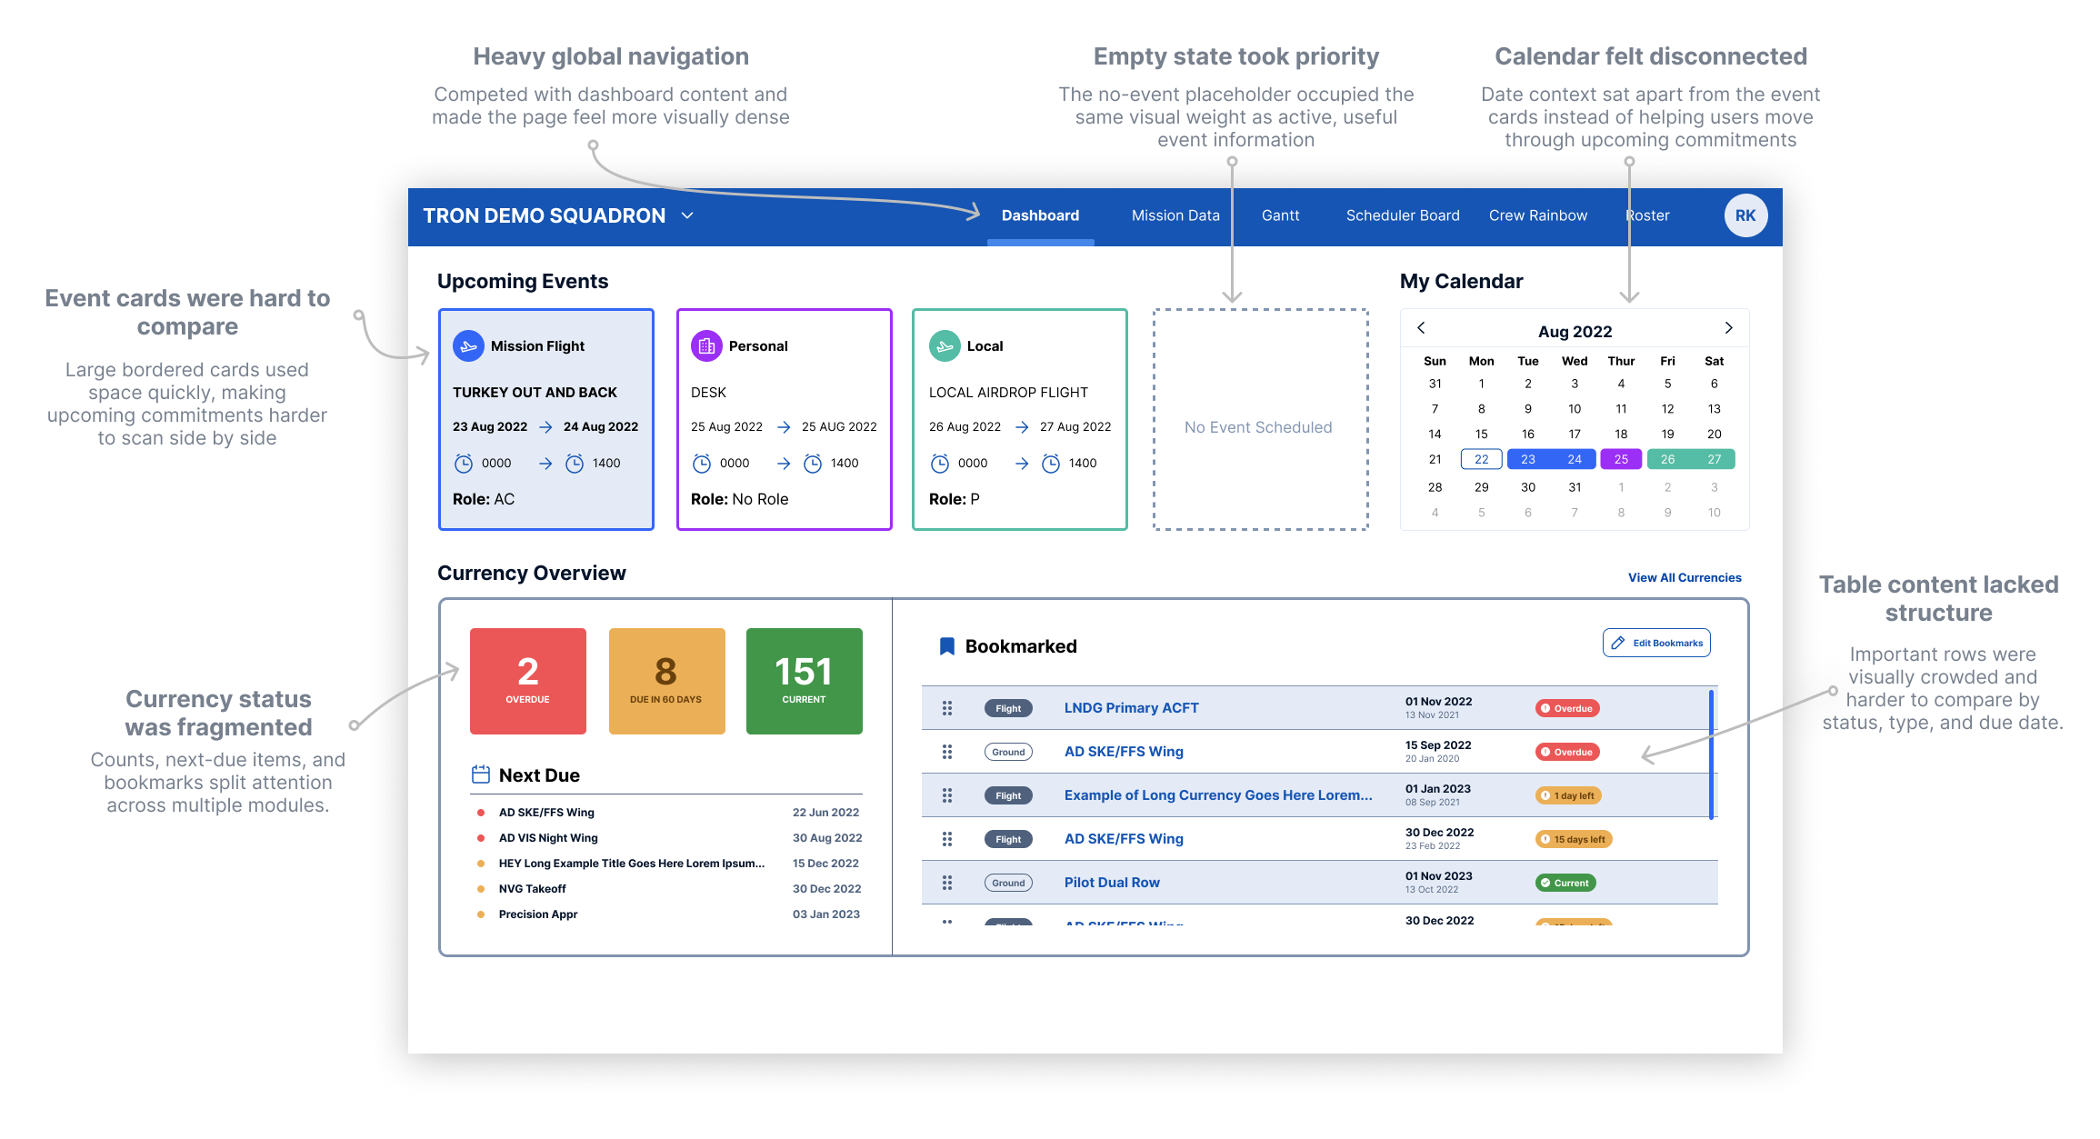Select the orange Due in 60 Days tile
Screen dimensions: 2100x1139
[x=667, y=681]
